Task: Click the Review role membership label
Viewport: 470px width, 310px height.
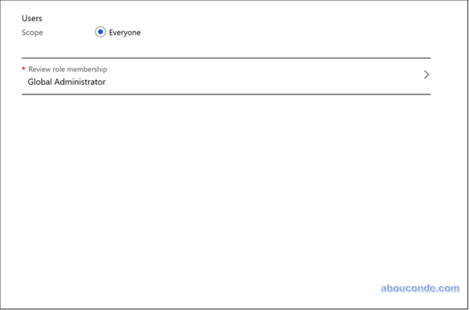Action: point(67,69)
